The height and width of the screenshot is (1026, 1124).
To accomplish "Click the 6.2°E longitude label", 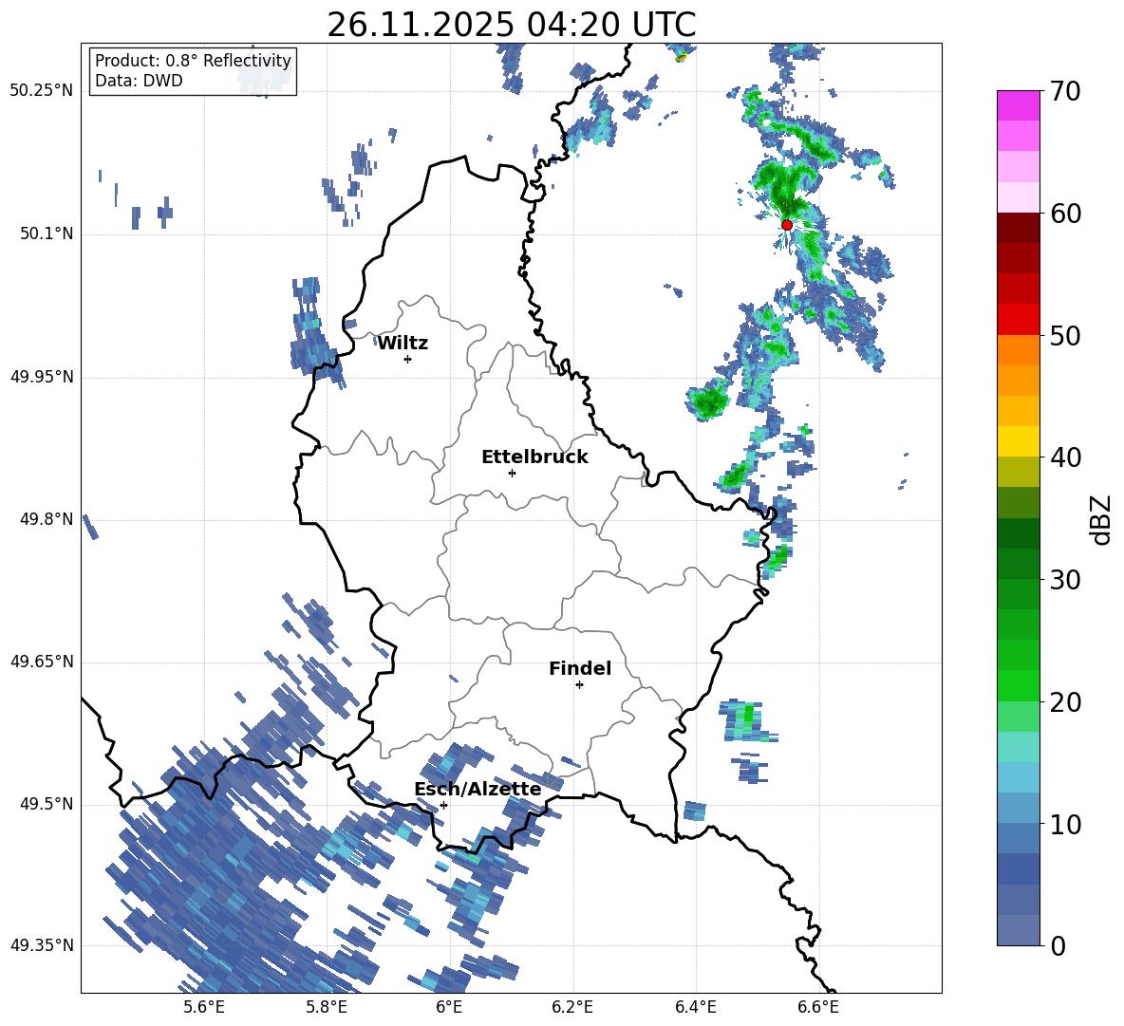I will 572,1007.
